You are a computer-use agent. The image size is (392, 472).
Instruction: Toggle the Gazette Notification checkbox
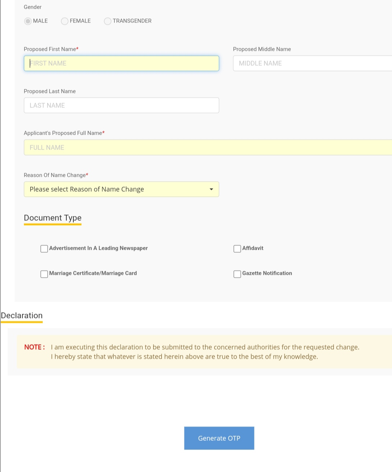pos(237,274)
